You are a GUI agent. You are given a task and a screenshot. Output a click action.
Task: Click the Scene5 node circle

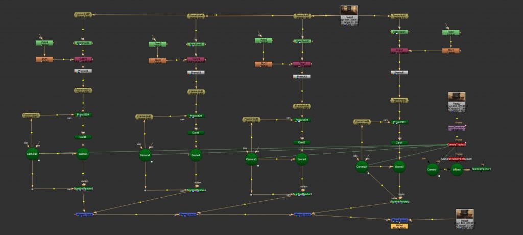(x=83, y=154)
